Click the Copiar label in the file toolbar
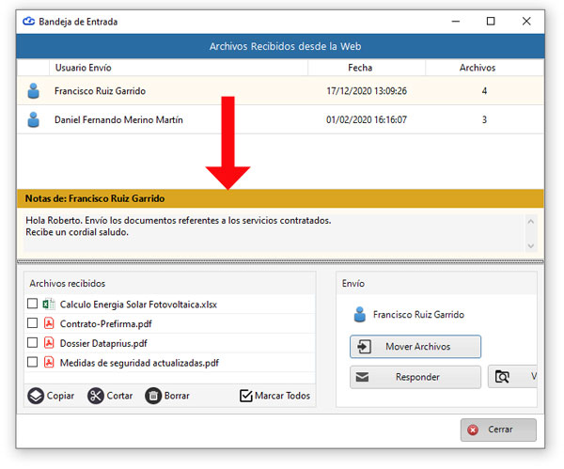The image size is (564, 469). click(x=60, y=396)
